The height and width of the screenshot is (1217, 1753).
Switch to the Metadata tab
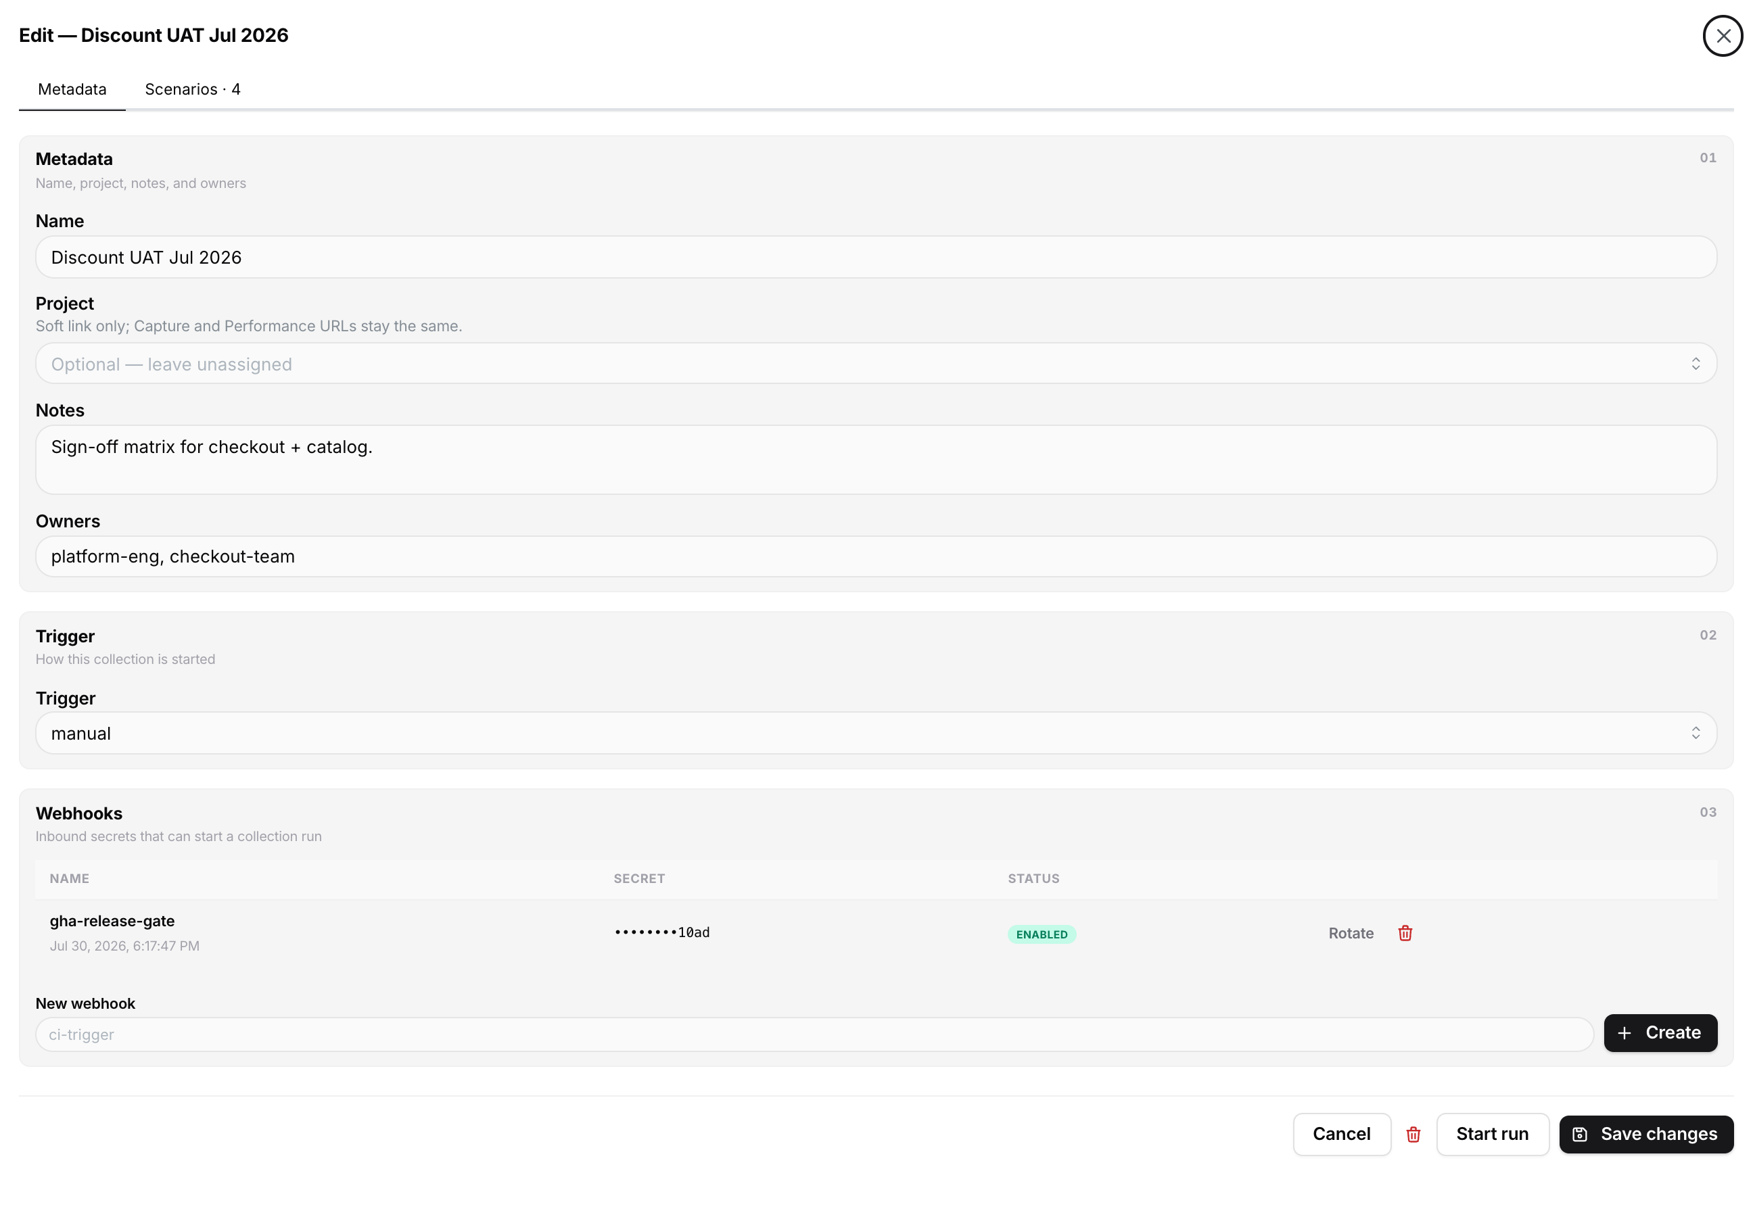[x=72, y=89]
